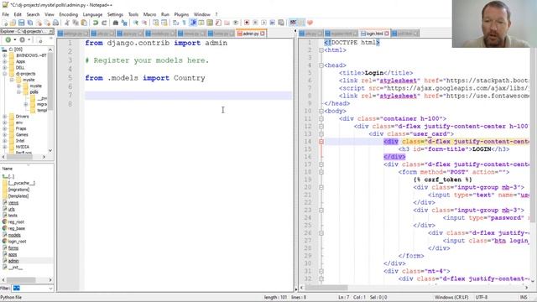
Task: Click the Save All toolbar icon
Action: [x=30, y=23]
